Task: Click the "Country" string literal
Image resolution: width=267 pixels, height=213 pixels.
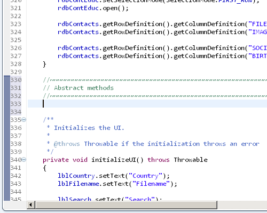Action: coord(146,176)
